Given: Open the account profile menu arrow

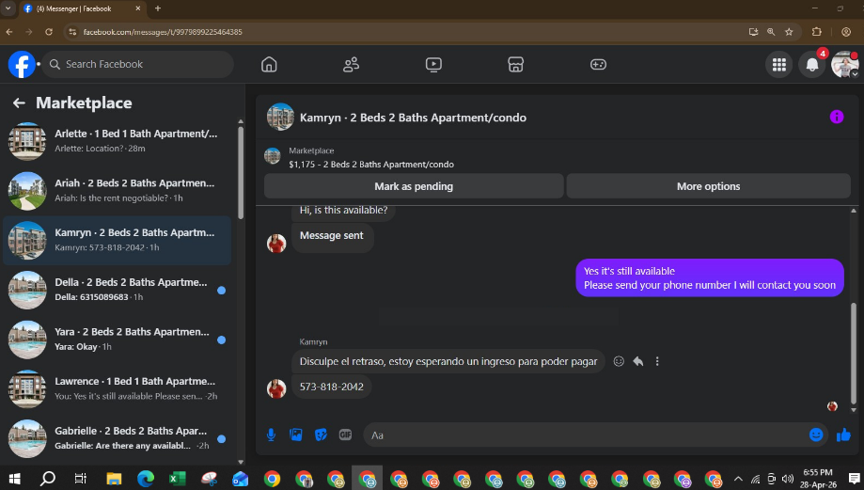Looking at the screenshot, I should click(x=855, y=74).
